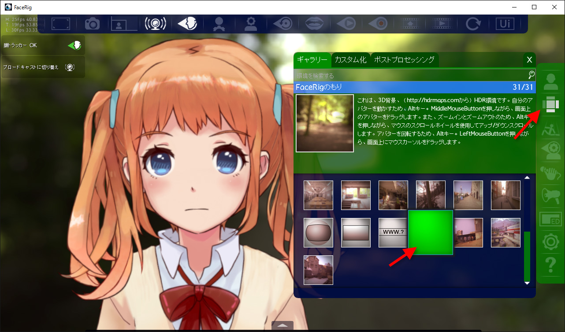This screenshot has height=332, width=565.
Task: Toggle the Ui button in top toolbar
Action: tap(505, 23)
